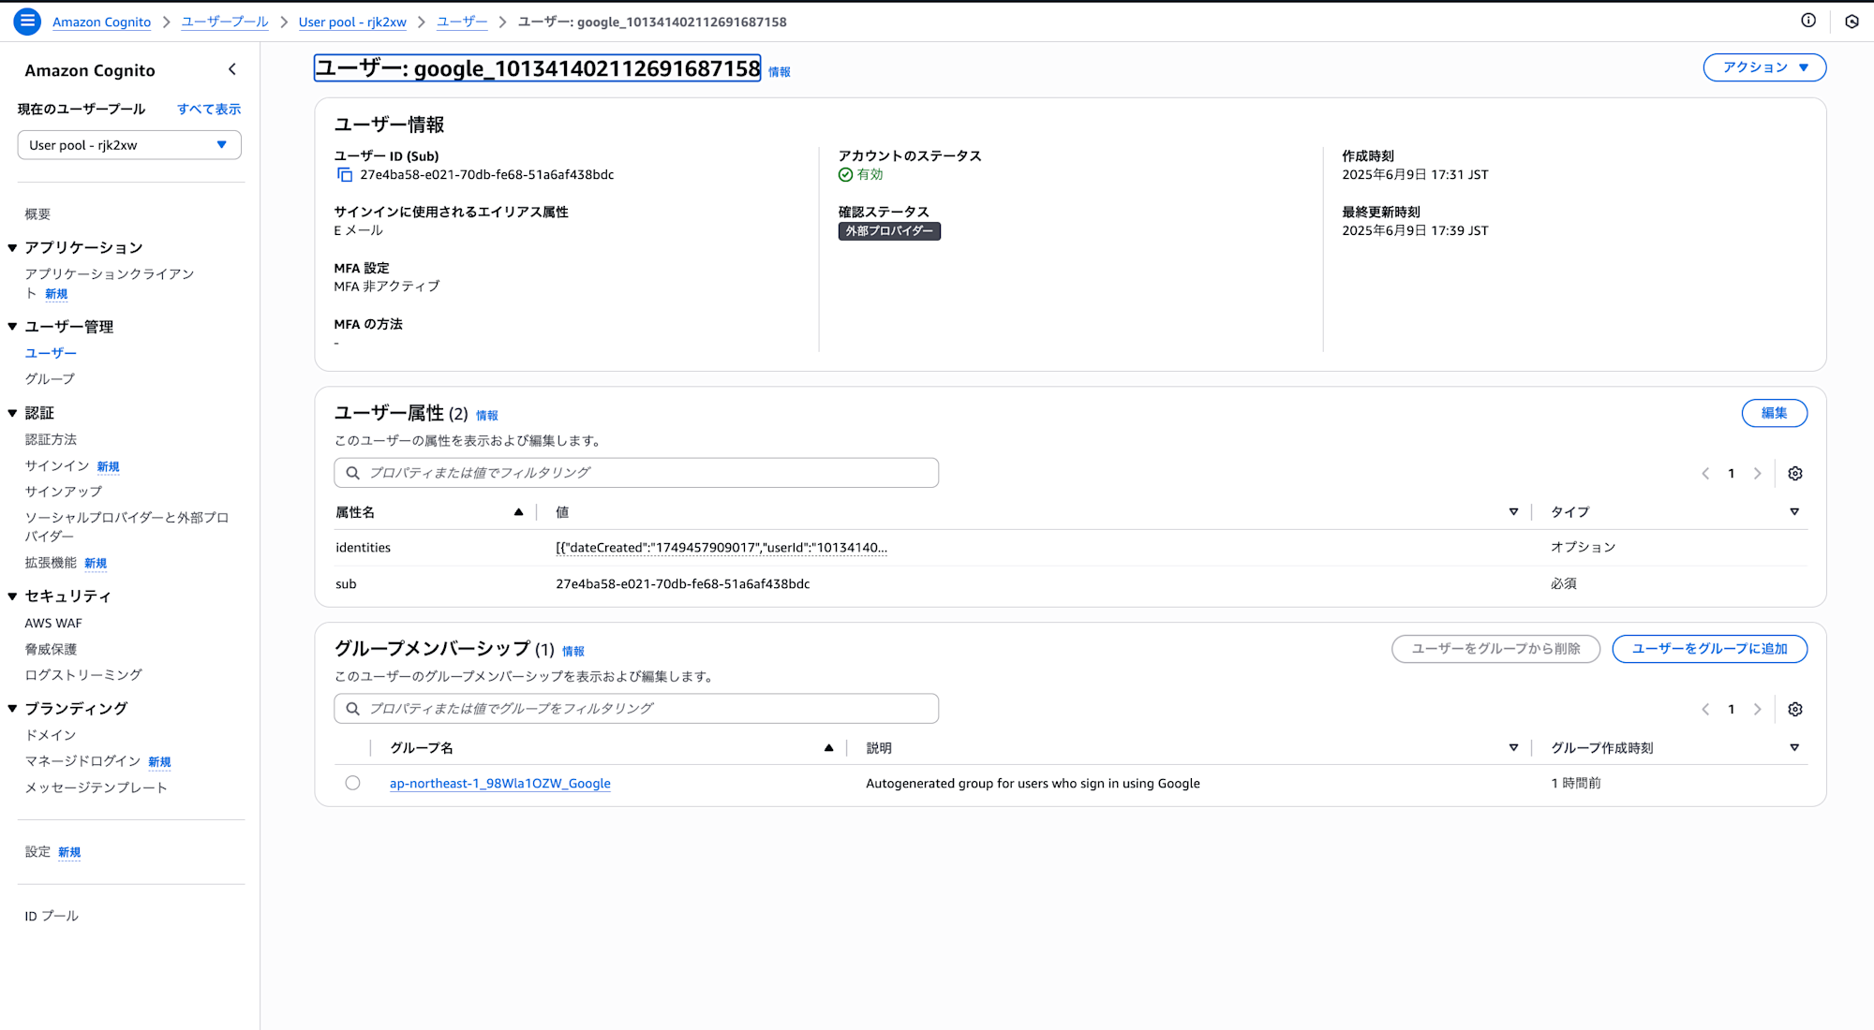Go to previous page of user attributes
Viewport: 1874px width, 1030px height.
pyautogui.click(x=1705, y=474)
